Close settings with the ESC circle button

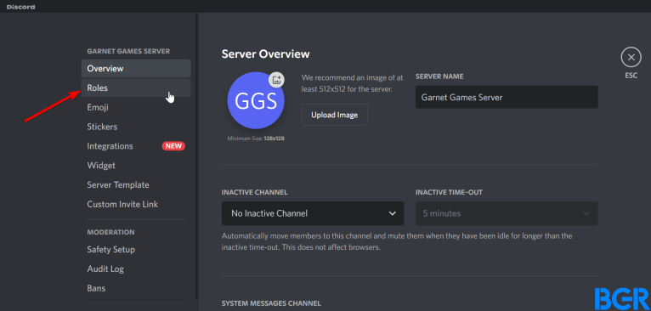[x=631, y=57]
